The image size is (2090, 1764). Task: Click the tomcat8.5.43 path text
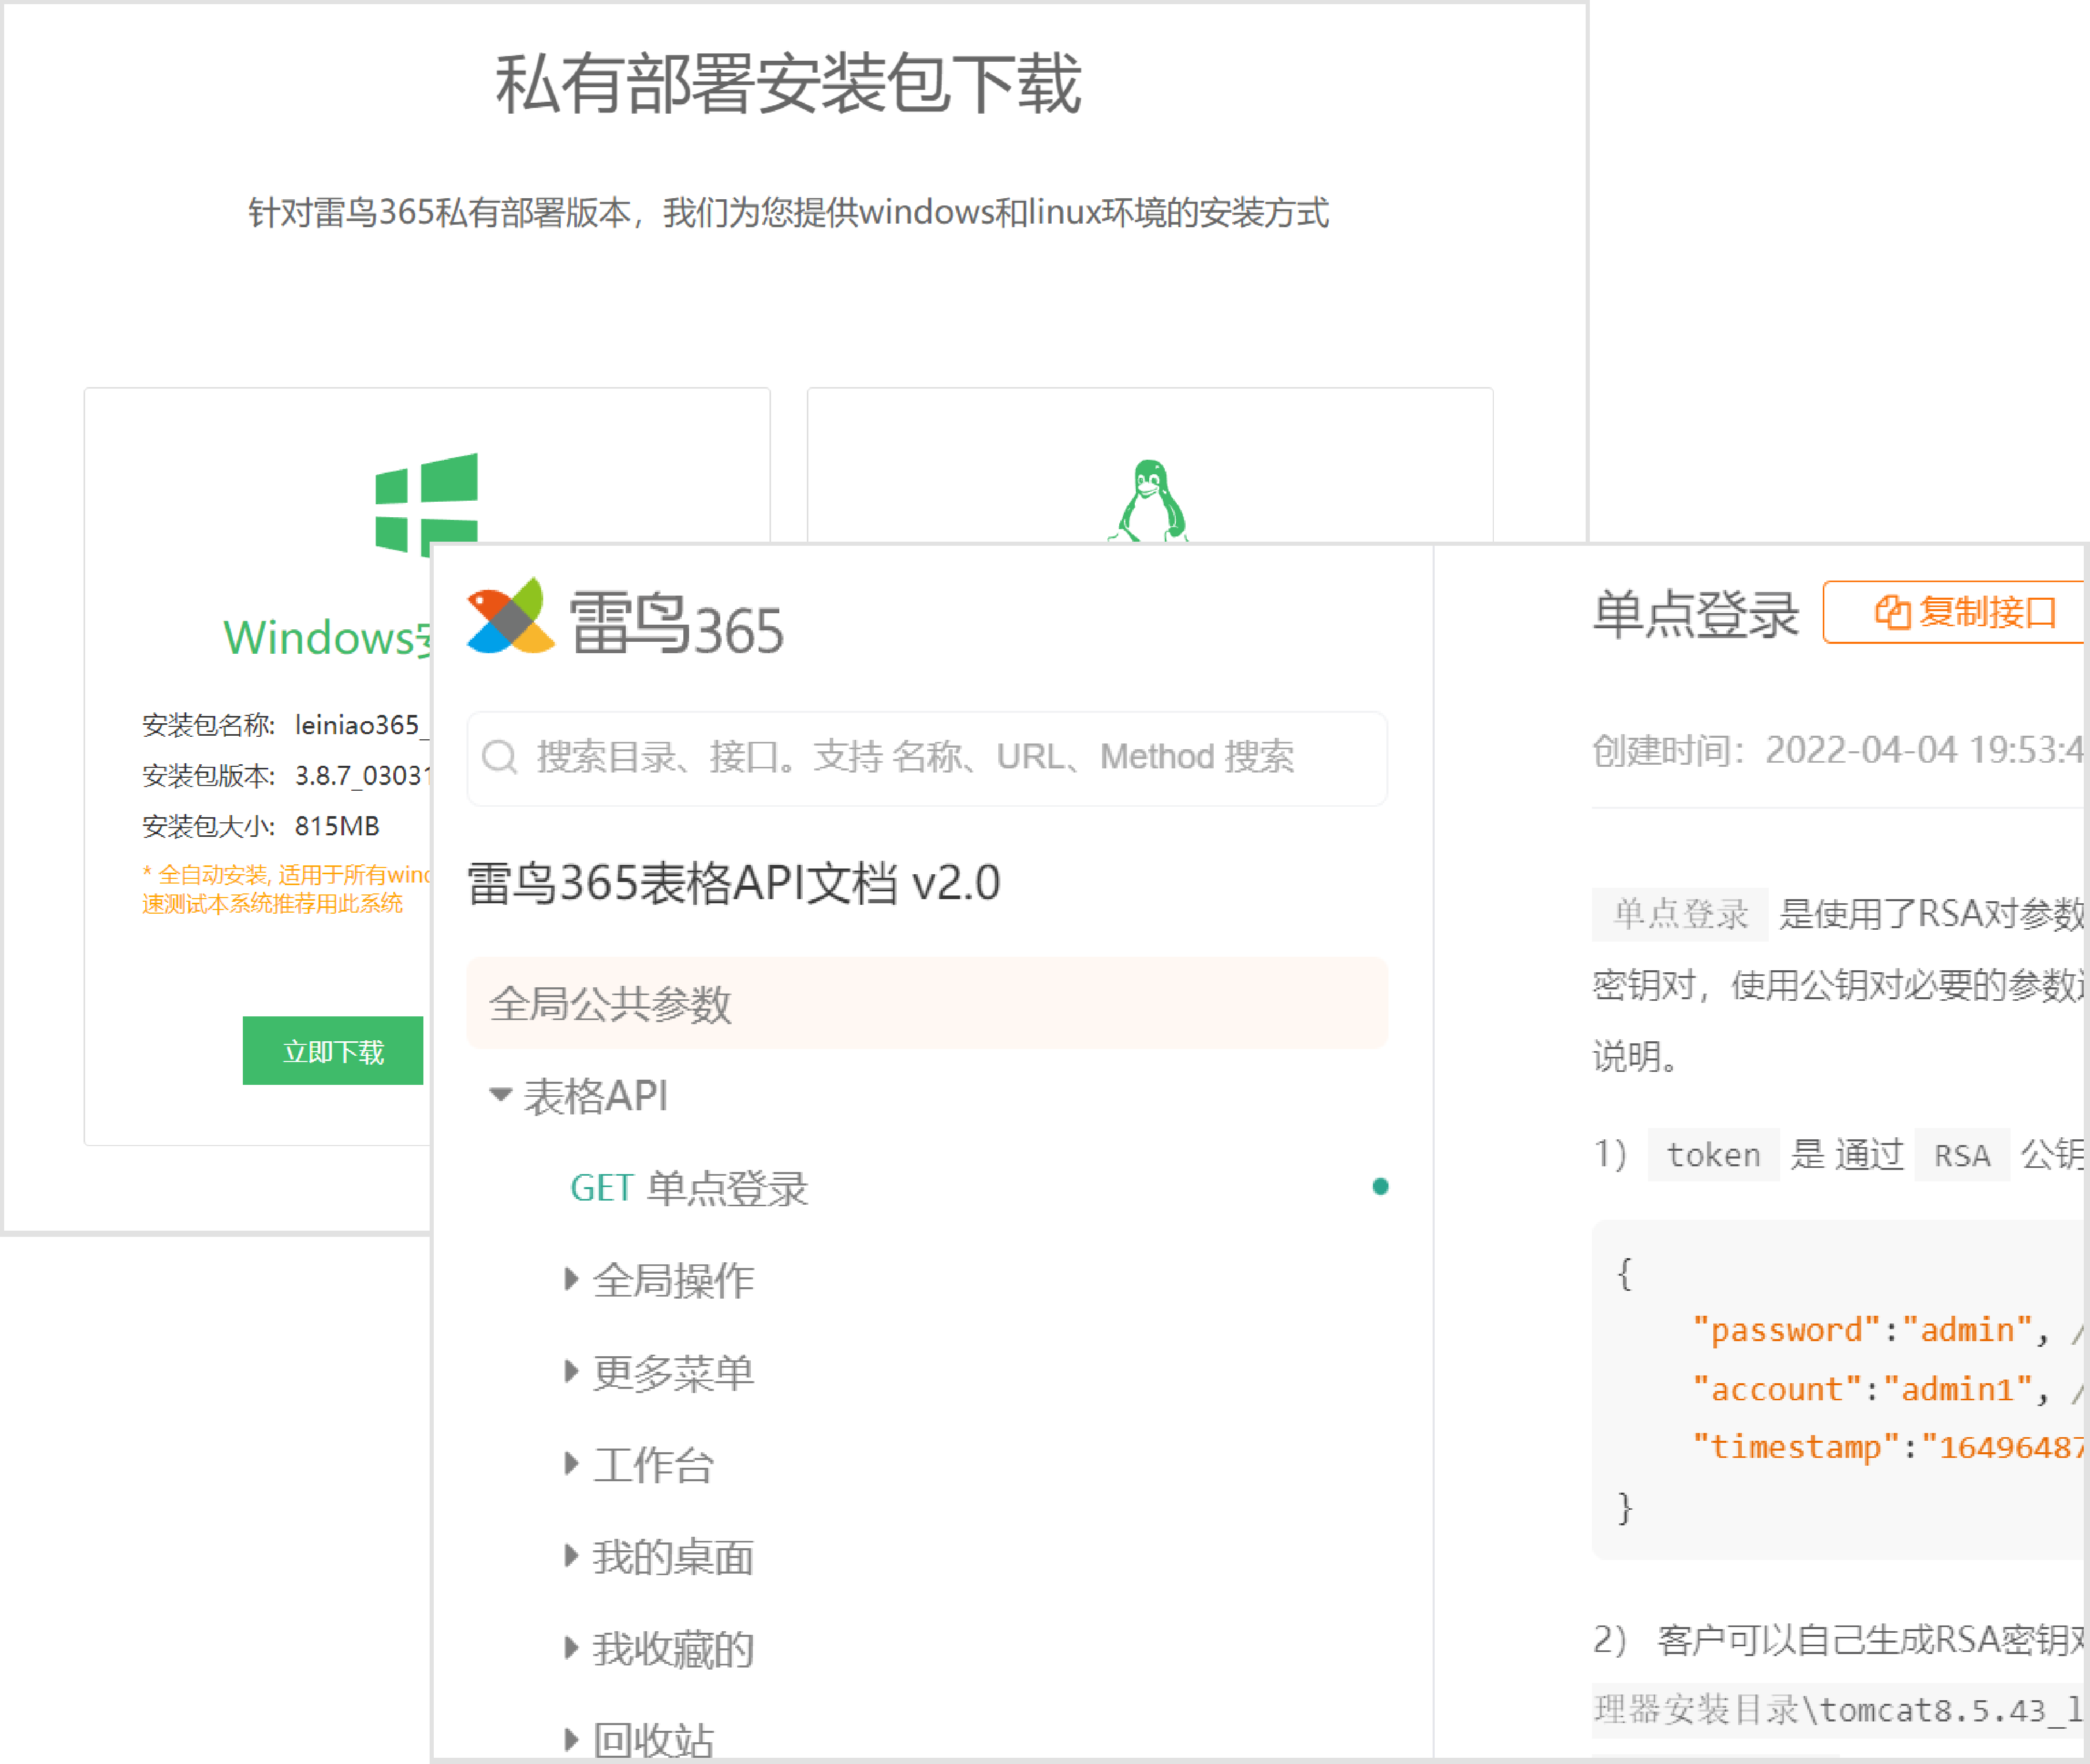pyautogui.click(x=1838, y=1710)
